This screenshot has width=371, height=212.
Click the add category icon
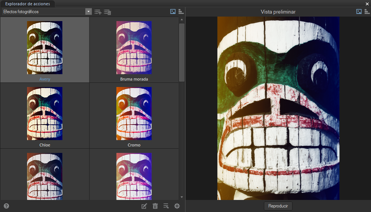pyautogui.click(x=98, y=12)
